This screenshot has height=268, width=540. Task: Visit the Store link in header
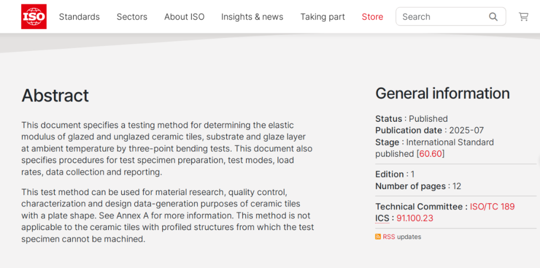click(372, 17)
